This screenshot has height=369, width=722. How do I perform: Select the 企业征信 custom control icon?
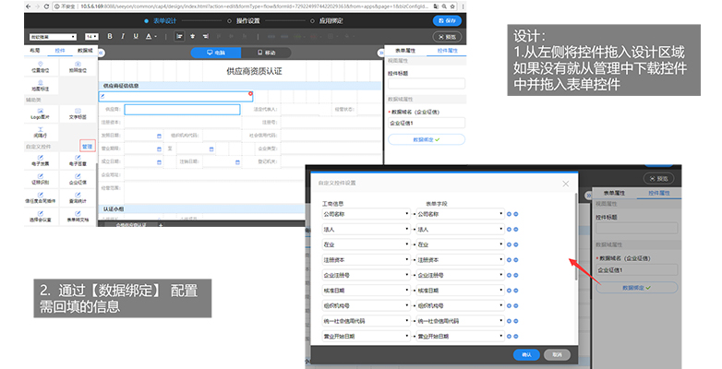point(78,179)
